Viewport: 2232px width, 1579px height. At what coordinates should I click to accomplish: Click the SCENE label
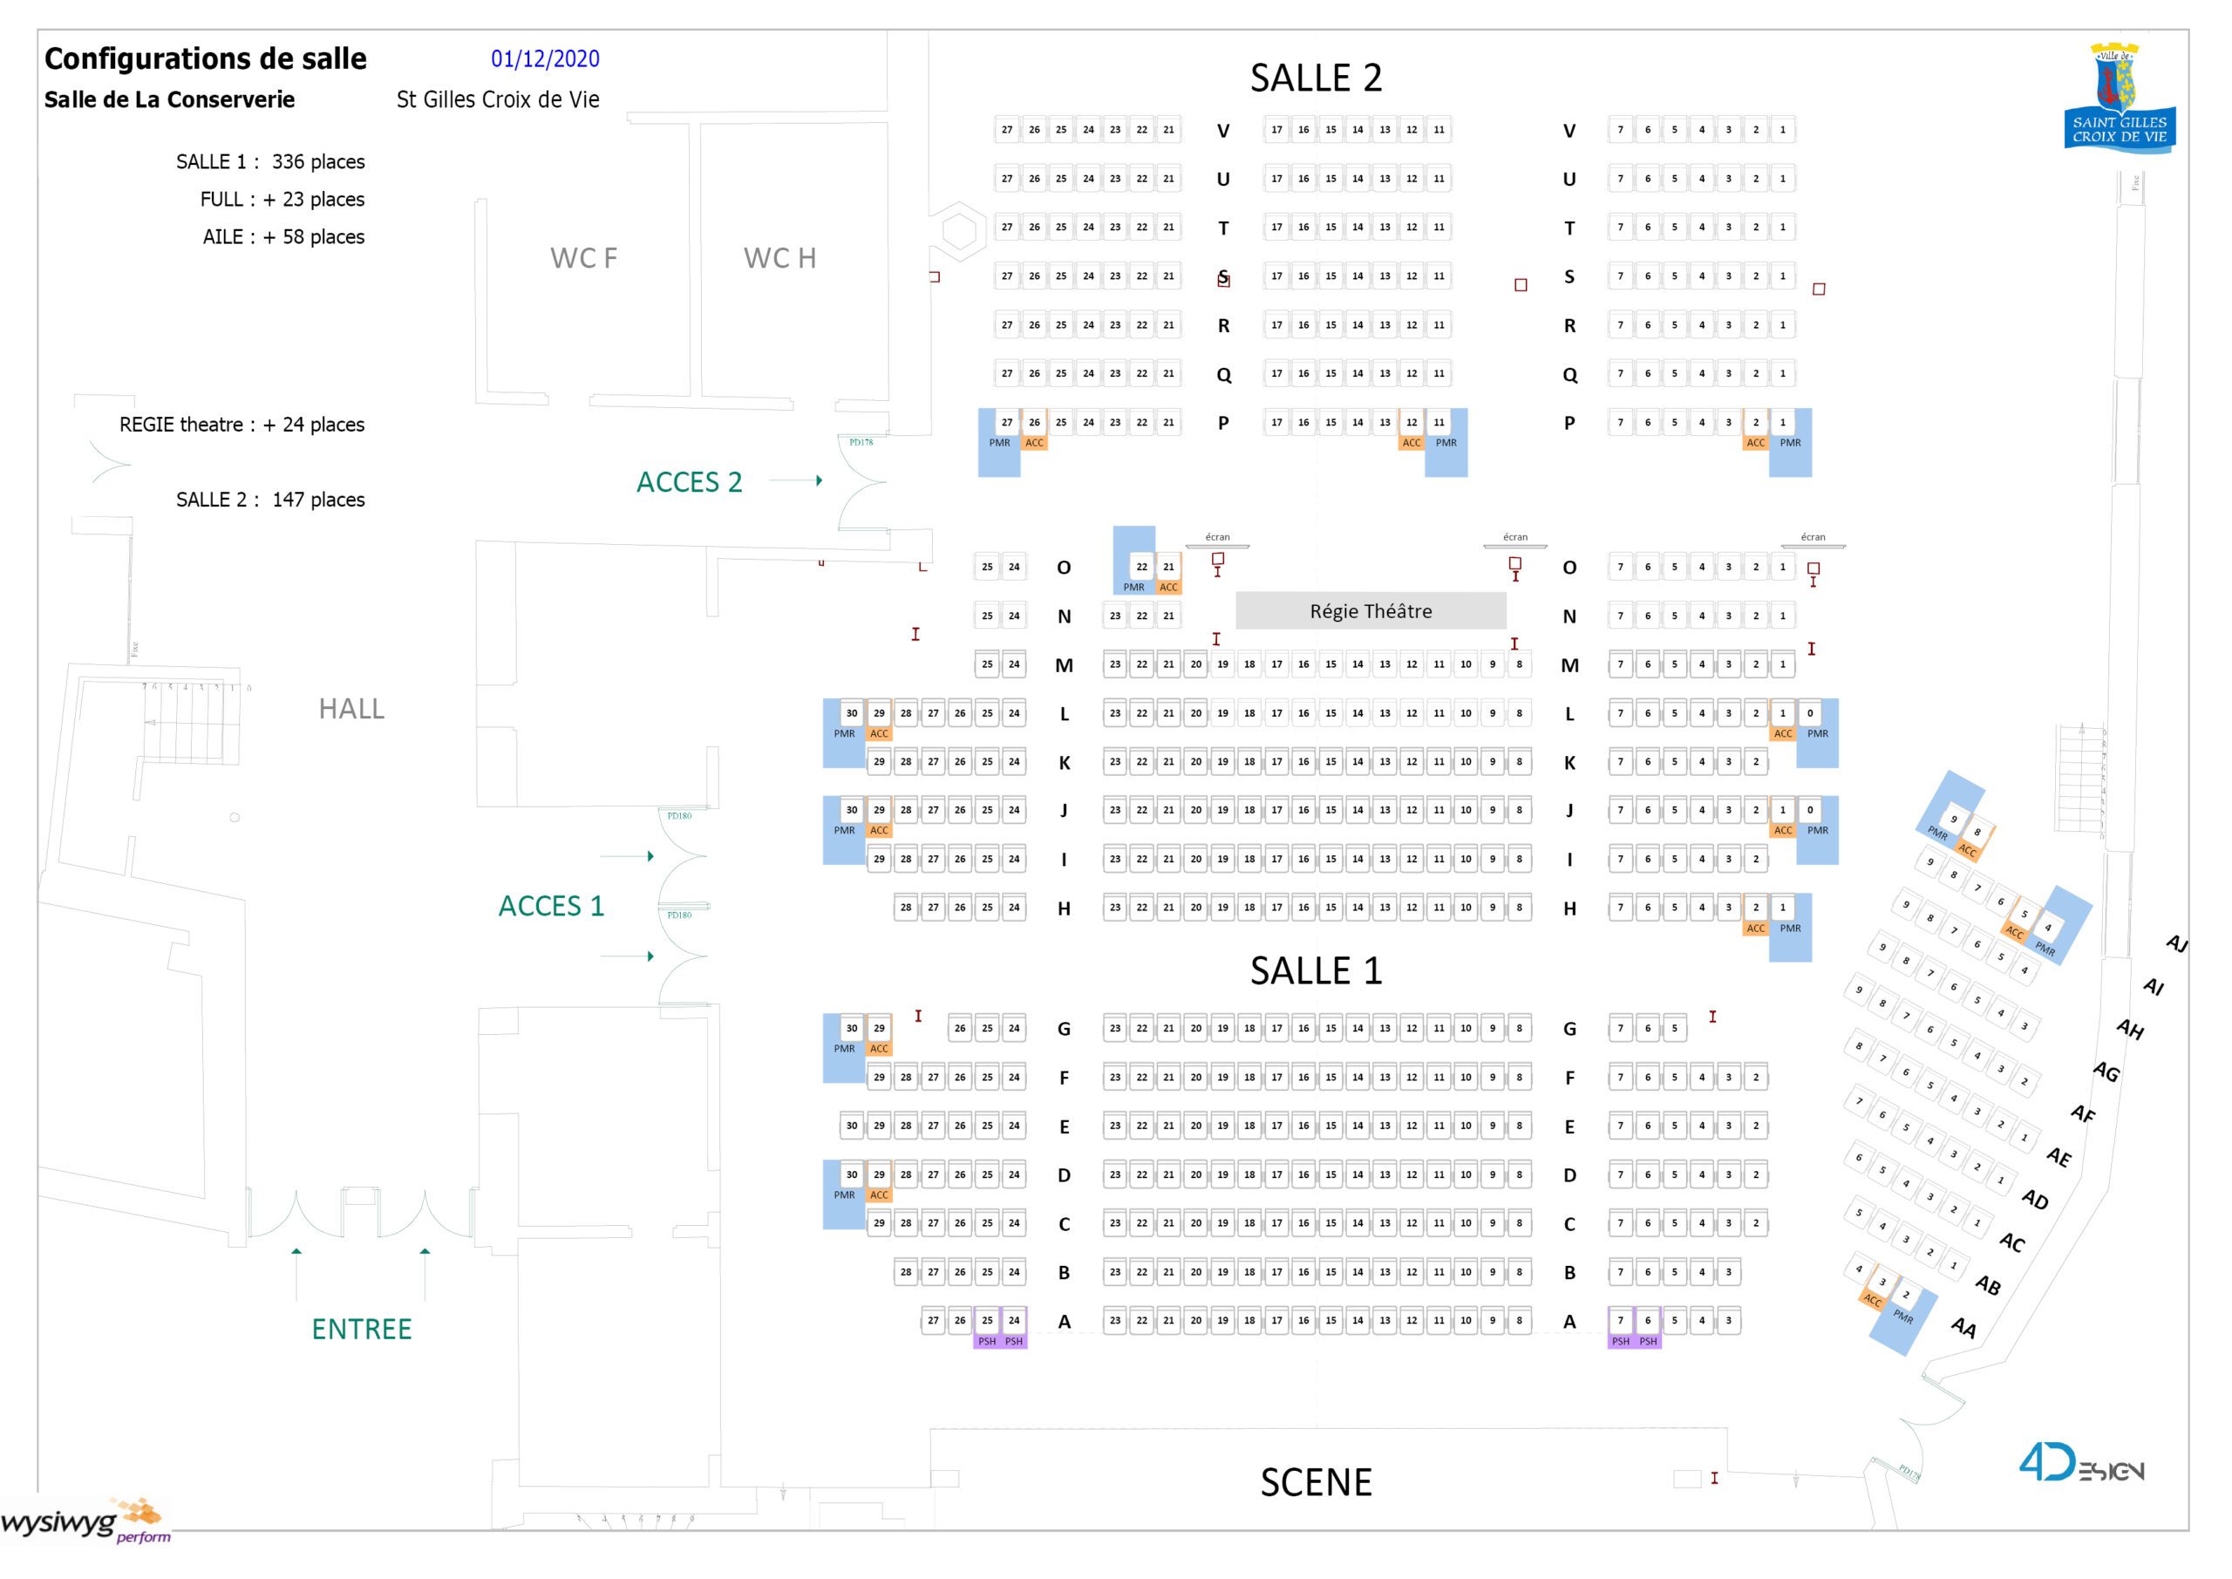[1317, 1481]
